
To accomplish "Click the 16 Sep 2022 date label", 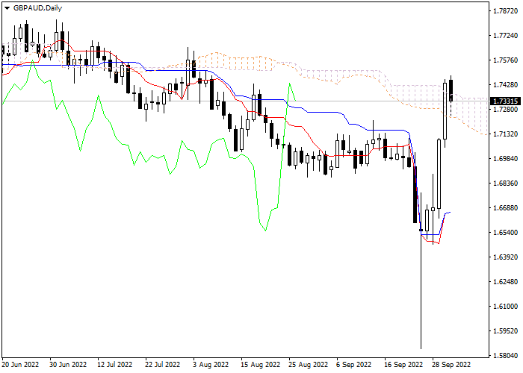I will [x=403, y=365].
